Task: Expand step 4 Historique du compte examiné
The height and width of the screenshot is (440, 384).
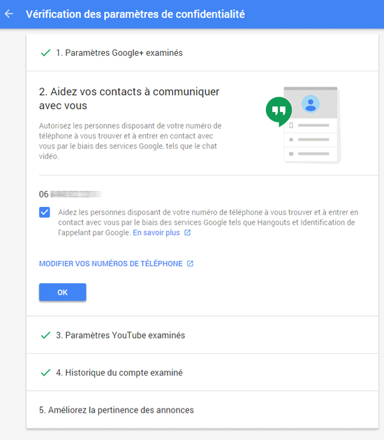Action: (202, 373)
